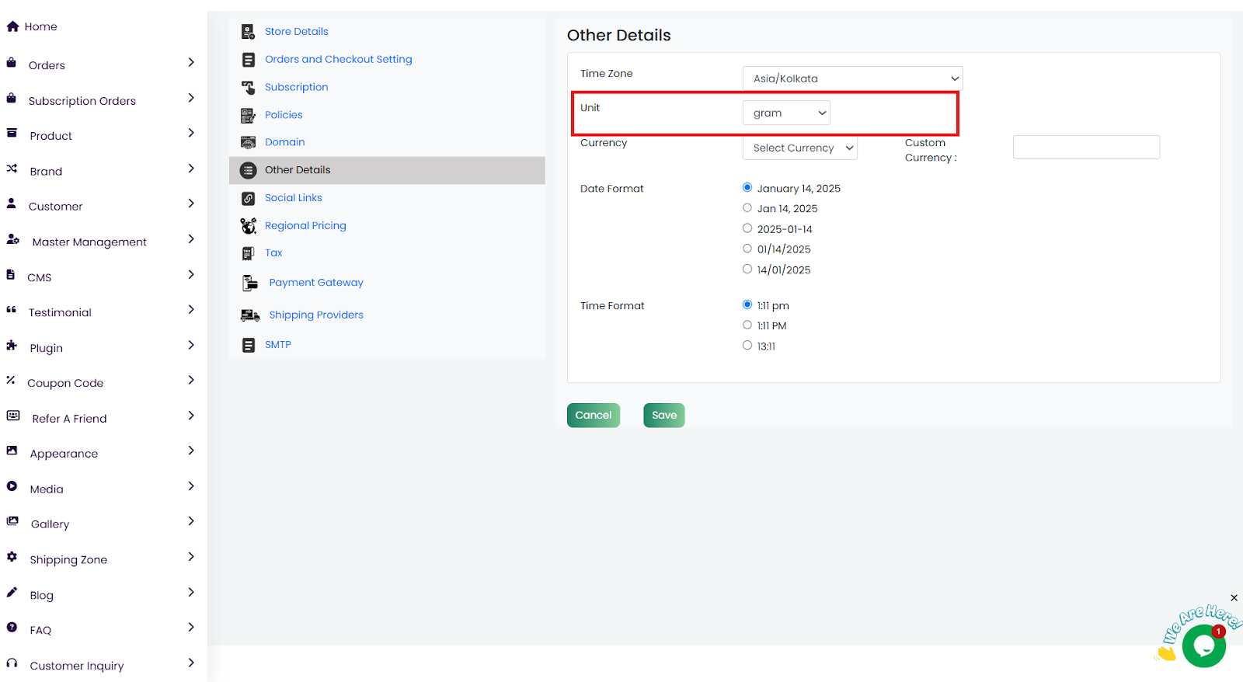Open the Unit gram dropdown

tap(786, 113)
